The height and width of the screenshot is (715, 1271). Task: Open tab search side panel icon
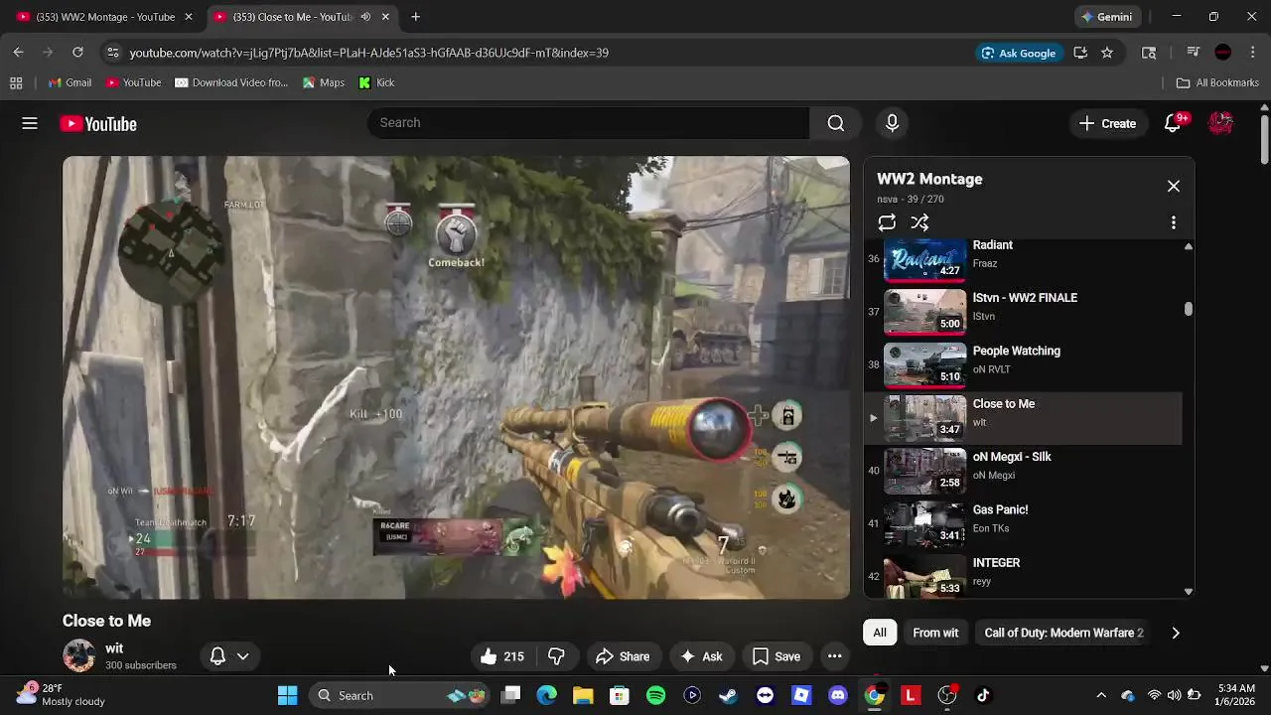(x=1149, y=53)
